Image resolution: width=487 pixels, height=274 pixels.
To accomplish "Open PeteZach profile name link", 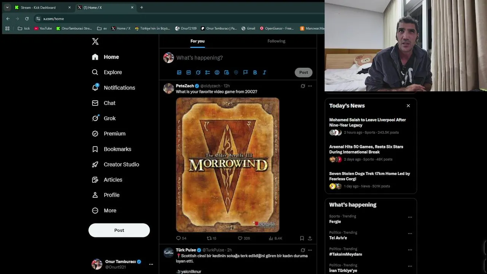I will [185, 86].
